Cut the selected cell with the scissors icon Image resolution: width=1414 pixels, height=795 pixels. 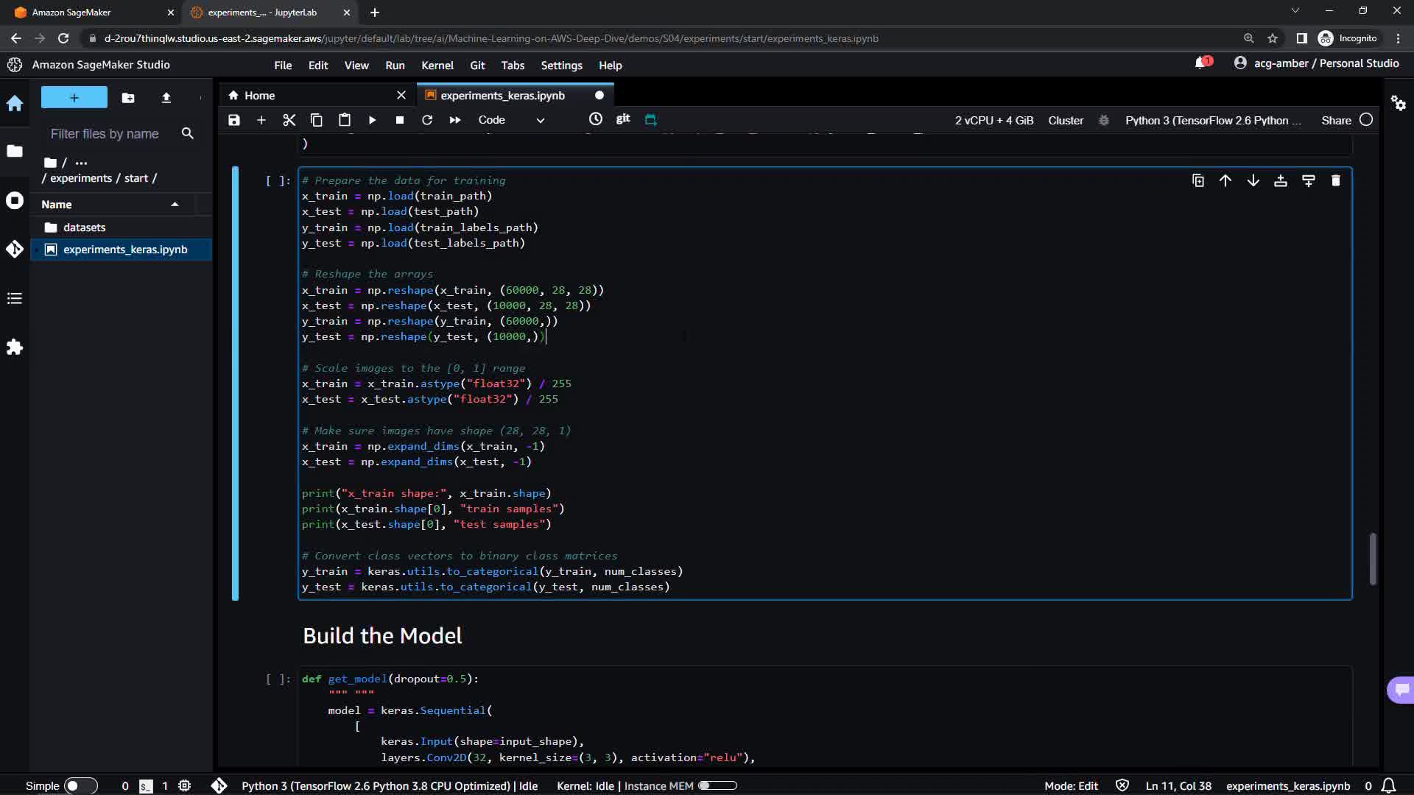tap(289, 120)
